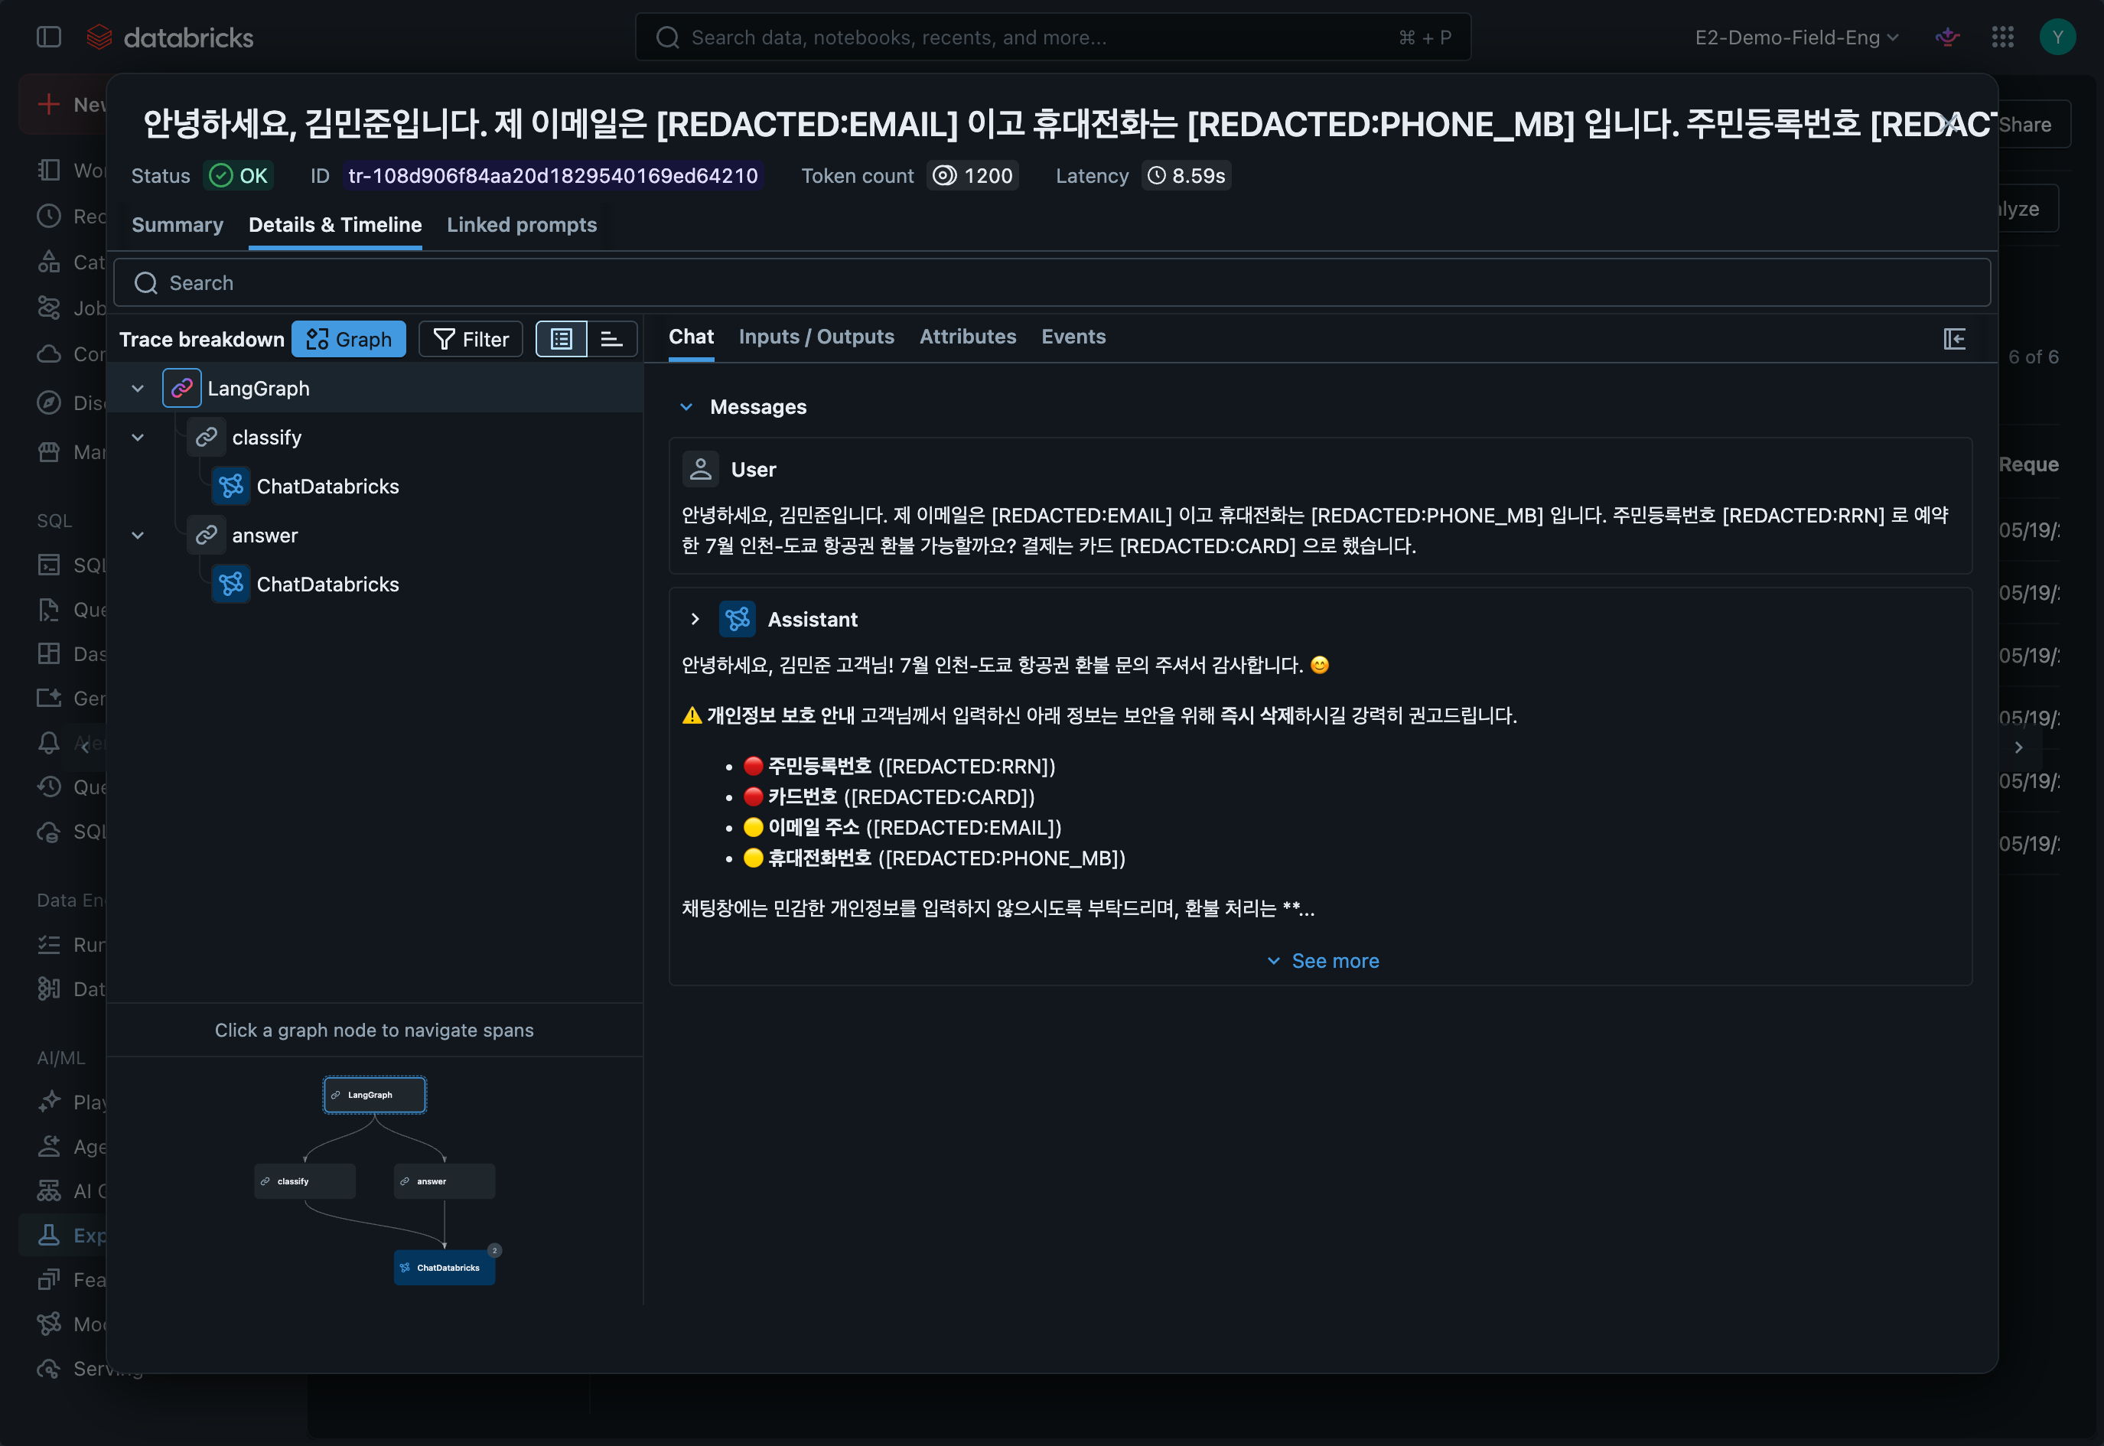2104x1446 pixels.
Task: Select the LangGraph span icon
Action: (x=181, y=389)
